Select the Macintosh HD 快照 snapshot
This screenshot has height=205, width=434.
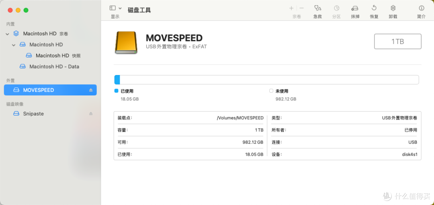pyautogui.click(x=58, y=55)
